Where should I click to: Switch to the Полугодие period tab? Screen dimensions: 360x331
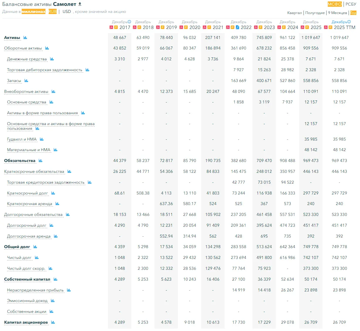tap(315, 13)
